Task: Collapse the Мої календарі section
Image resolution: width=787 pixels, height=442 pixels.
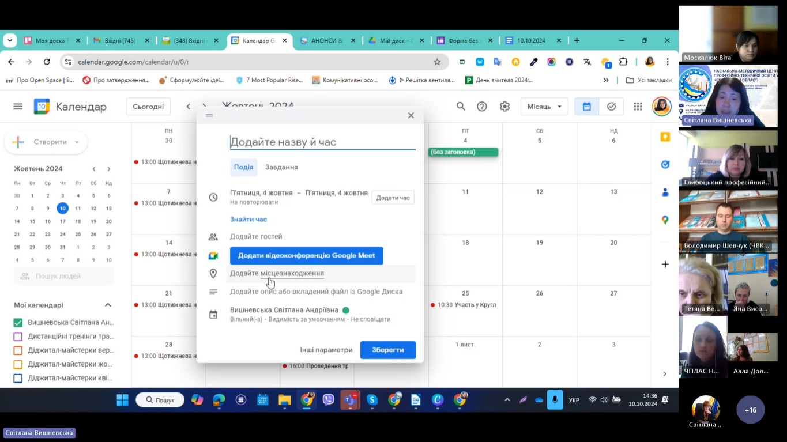Action: pos(108,305)
